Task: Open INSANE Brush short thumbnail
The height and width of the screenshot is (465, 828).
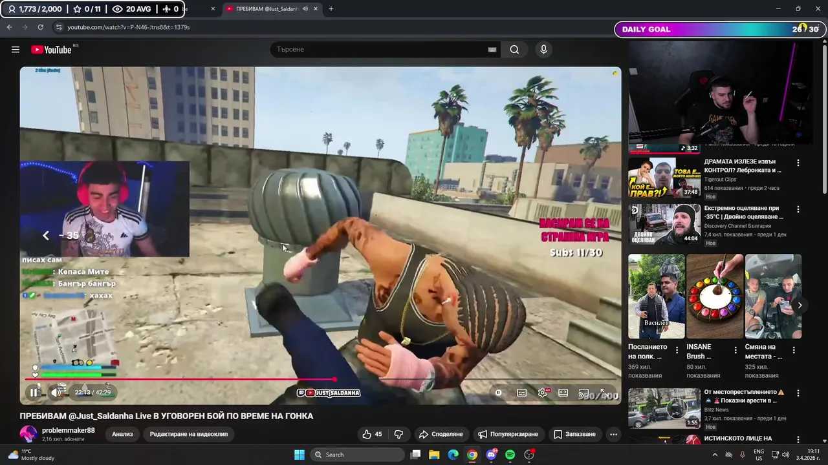Action: (x=715, y=296)
